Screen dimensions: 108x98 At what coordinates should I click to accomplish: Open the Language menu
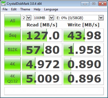click(x=51, y=9)
